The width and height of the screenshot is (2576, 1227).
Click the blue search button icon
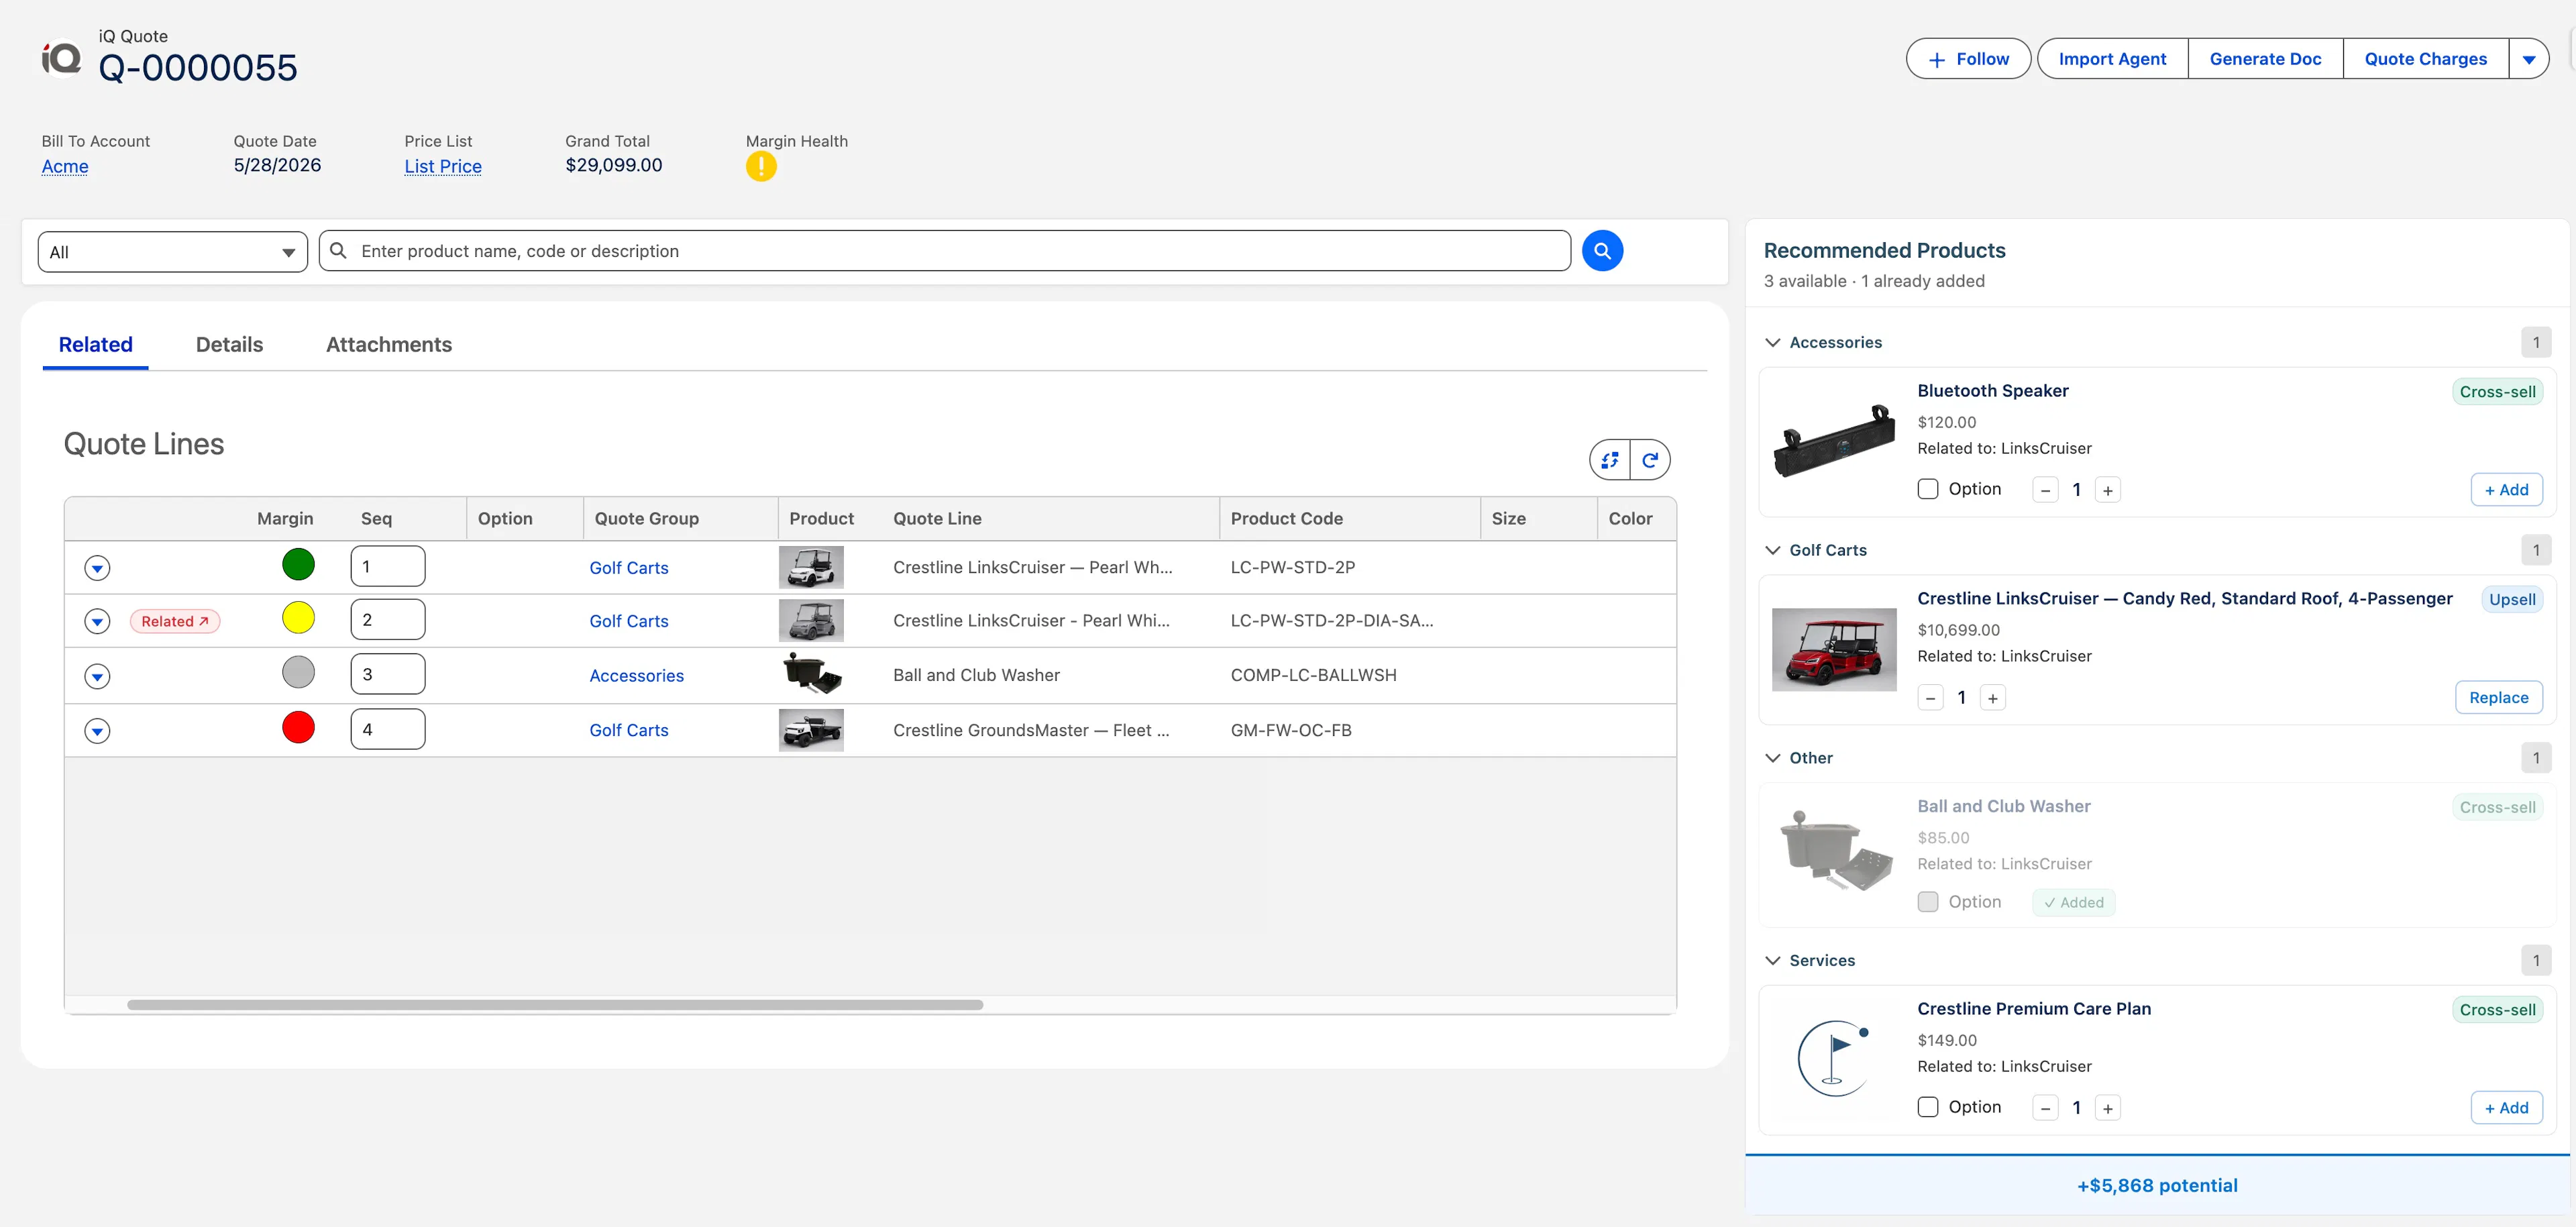(x=1602, y=251)
